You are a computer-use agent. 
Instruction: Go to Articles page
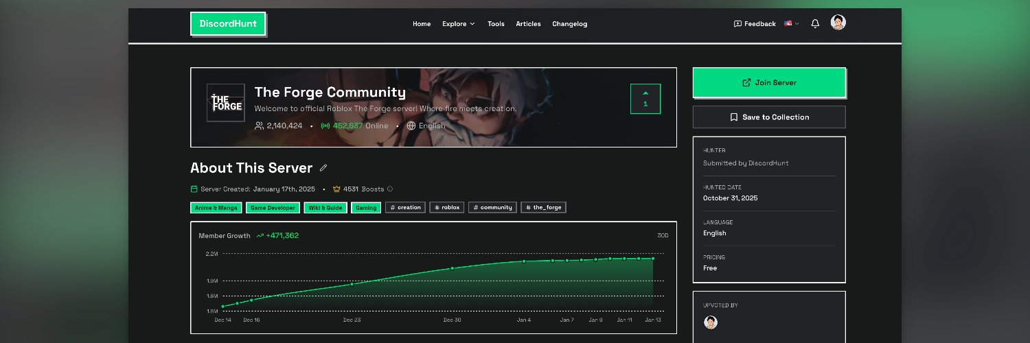(528, 24)
